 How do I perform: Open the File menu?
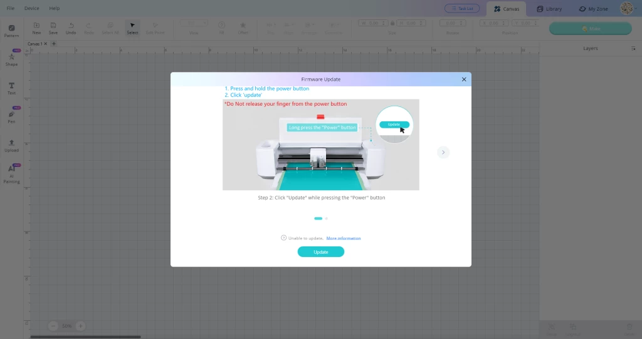(x=11, y=8)
